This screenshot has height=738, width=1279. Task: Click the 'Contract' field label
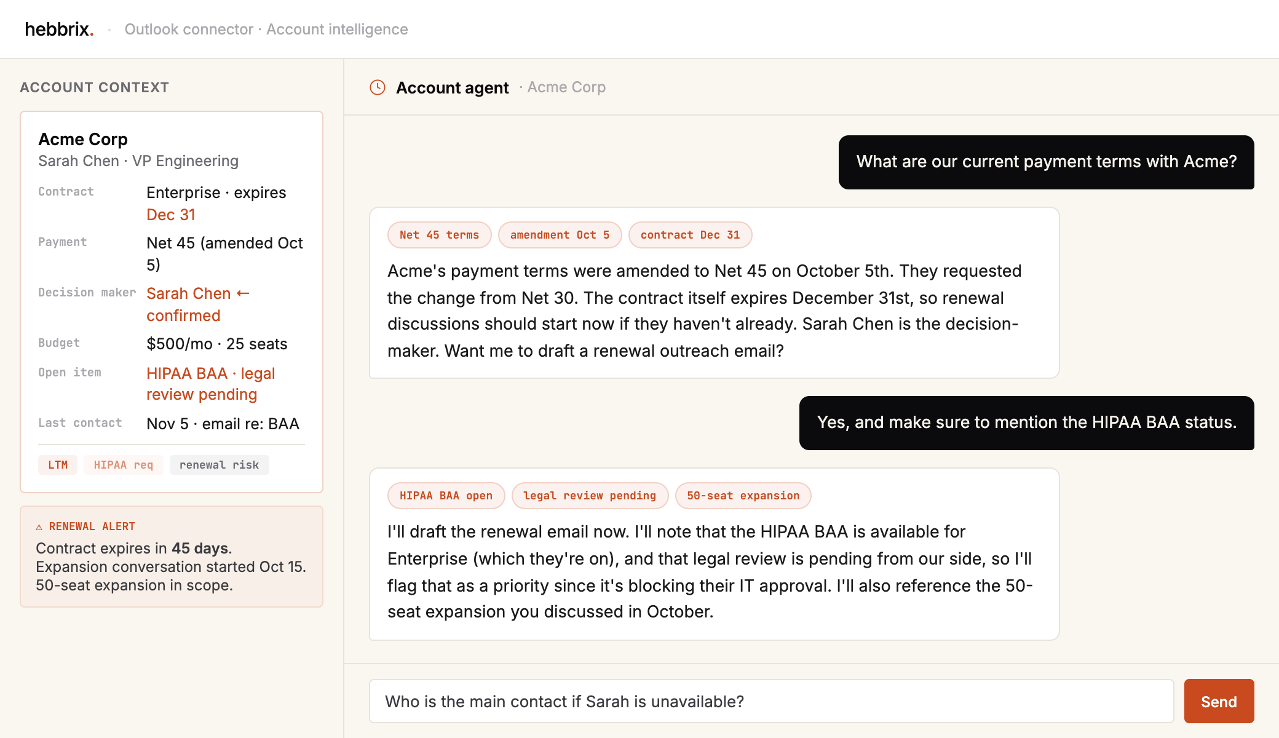(66, 191)
